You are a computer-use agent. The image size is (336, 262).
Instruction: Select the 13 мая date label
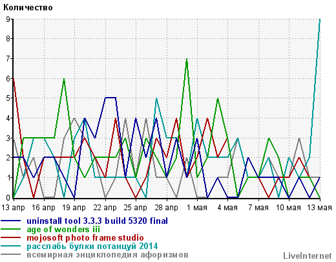319,208
